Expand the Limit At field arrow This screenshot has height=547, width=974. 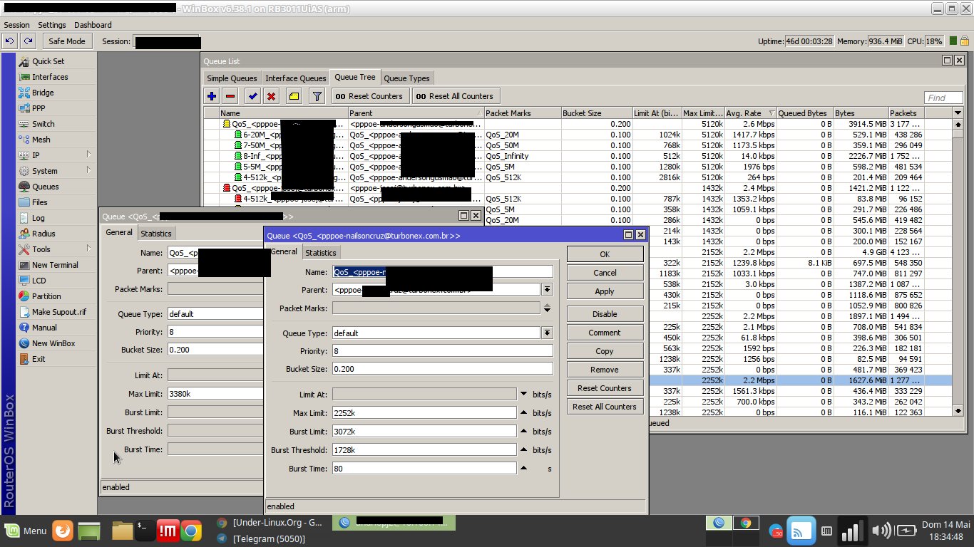[x=523, y=395]
